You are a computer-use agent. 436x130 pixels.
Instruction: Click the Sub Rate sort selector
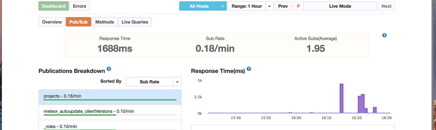(150, 82)
